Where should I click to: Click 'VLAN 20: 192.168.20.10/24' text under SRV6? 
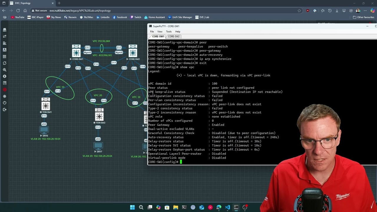[x=45, y=139]
